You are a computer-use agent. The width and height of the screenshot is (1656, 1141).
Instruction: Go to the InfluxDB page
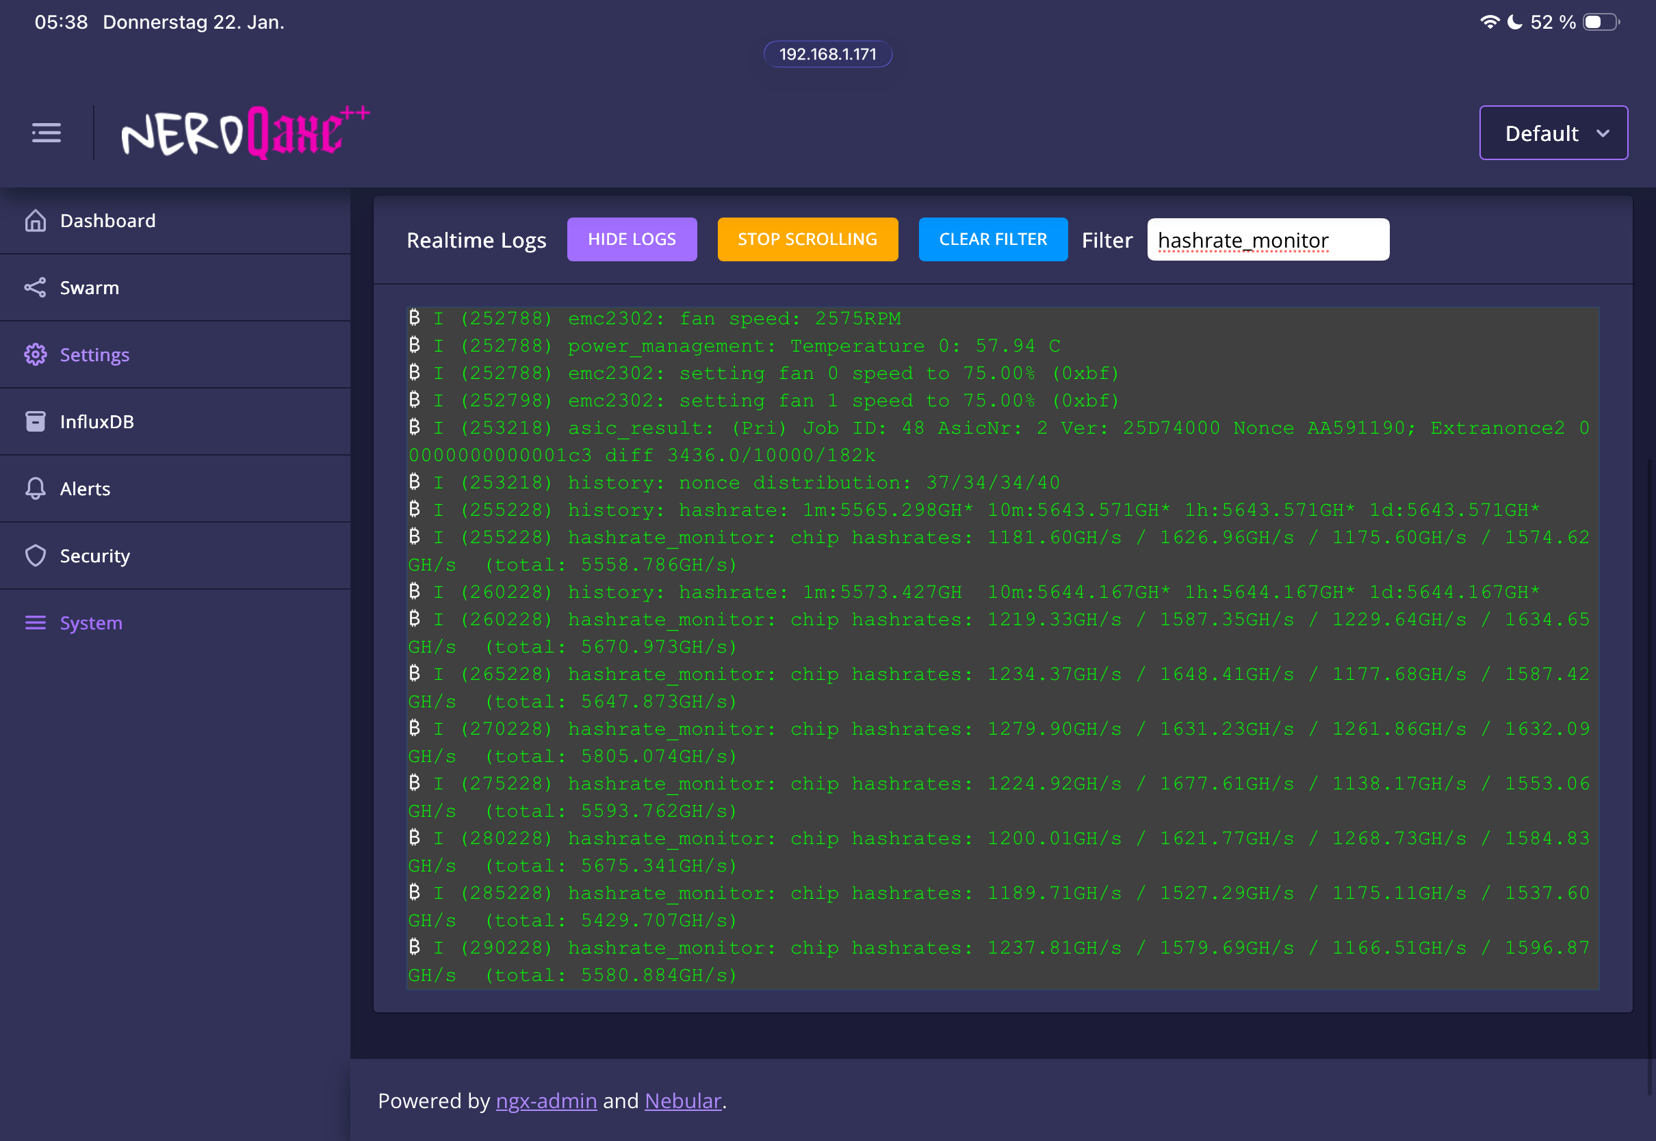click(96, 422)
